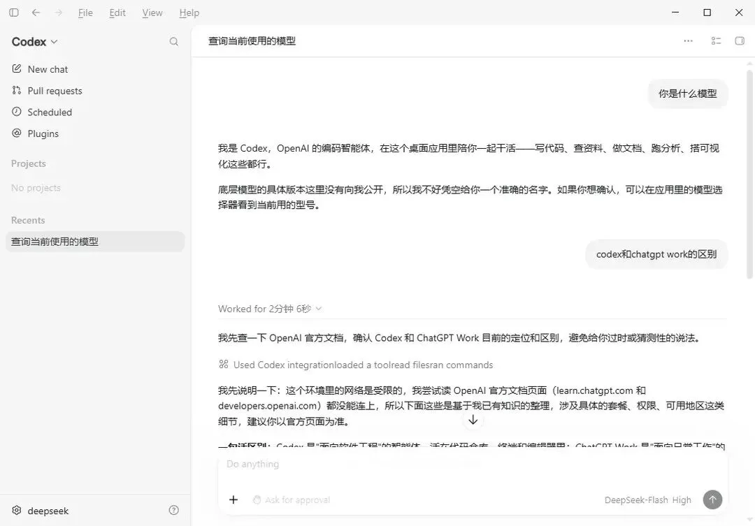755x526 pixels.
Task: Click the Recents section heading
Action: [28, 221]
